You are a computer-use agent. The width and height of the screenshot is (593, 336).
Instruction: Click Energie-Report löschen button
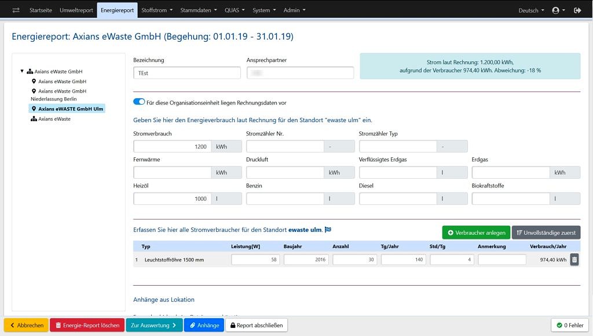click(87, 325)
